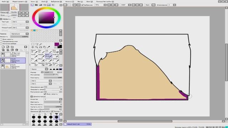Select the Binary pen tool
Screen dimensions: 228x128
(x=56, y=64)
